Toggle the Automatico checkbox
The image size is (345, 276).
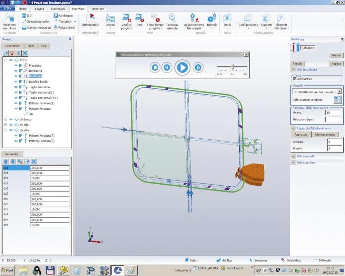295,79
